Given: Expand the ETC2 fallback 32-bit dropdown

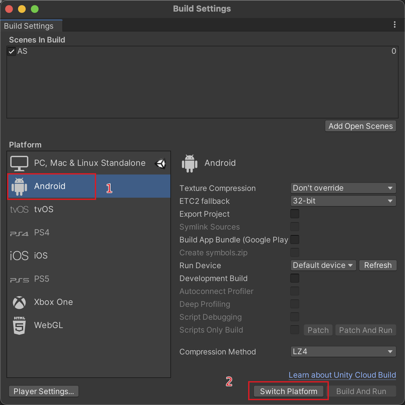Looking at the screenshot, I should tap(343, 201).
